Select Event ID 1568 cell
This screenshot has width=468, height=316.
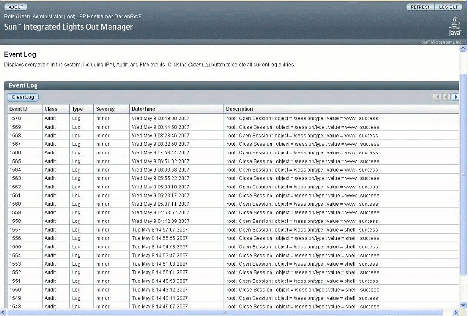[25, 136]
